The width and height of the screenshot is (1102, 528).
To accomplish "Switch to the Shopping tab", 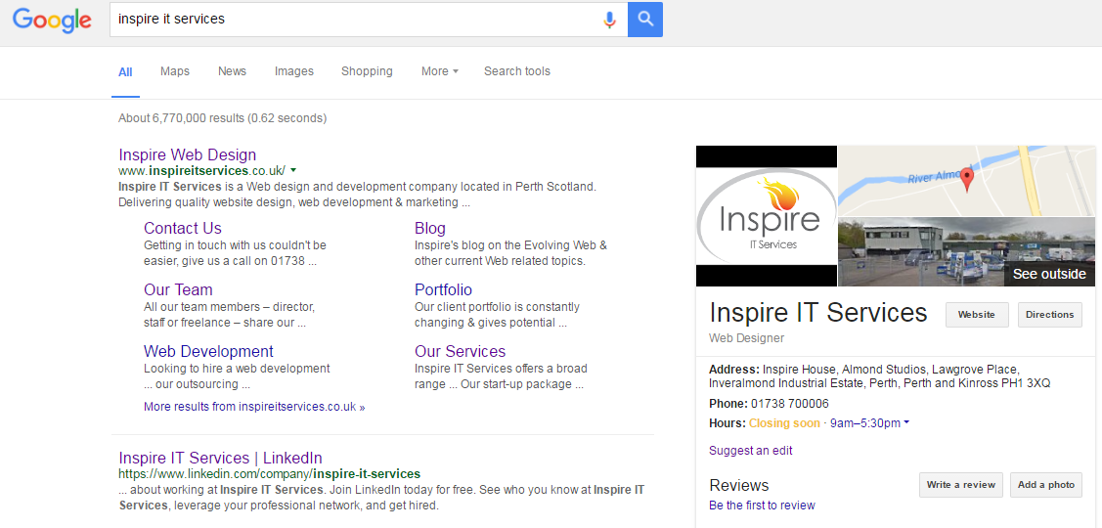I will pyautogui.click(x=367, y=71).
